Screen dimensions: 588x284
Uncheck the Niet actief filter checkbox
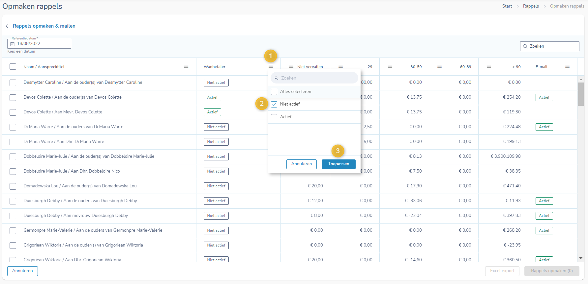(274, 104)
